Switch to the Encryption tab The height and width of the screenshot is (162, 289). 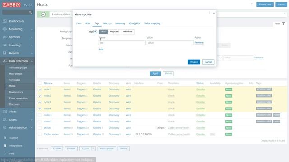[x=135, y=23]
